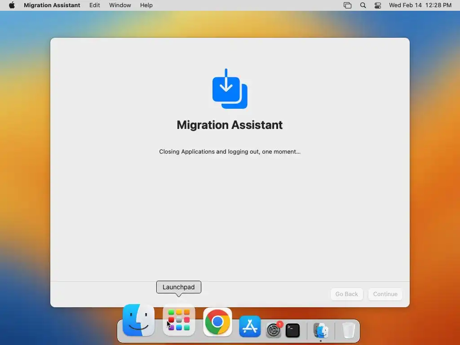Open the Edit menu
This screenshot has width=460, height=345.
[x=94, y=5]
